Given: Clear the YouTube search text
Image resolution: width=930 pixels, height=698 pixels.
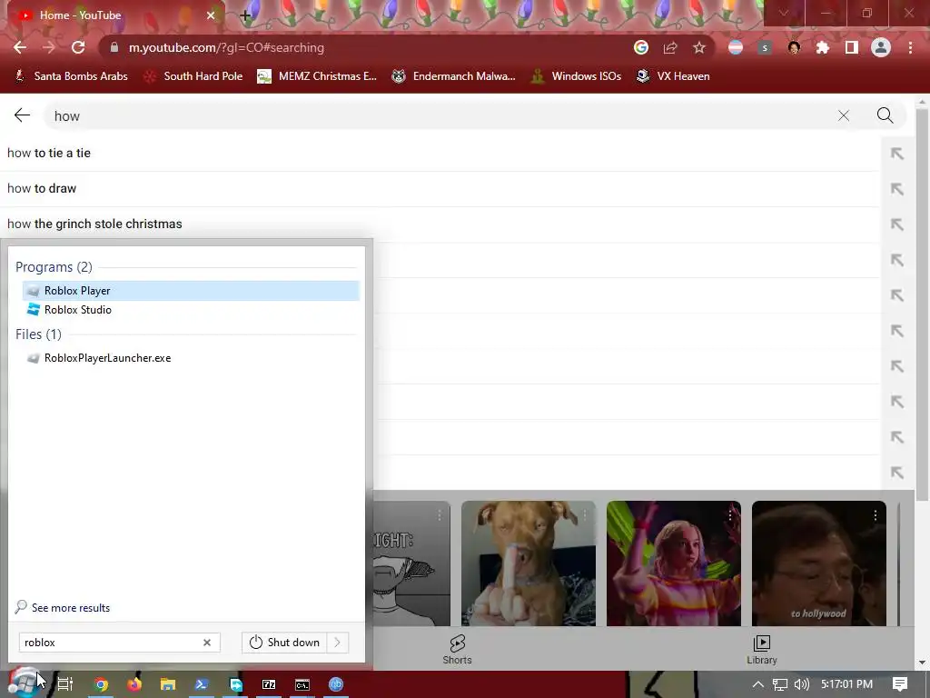Looking at the screenshot, I should (x=844, y=115).
